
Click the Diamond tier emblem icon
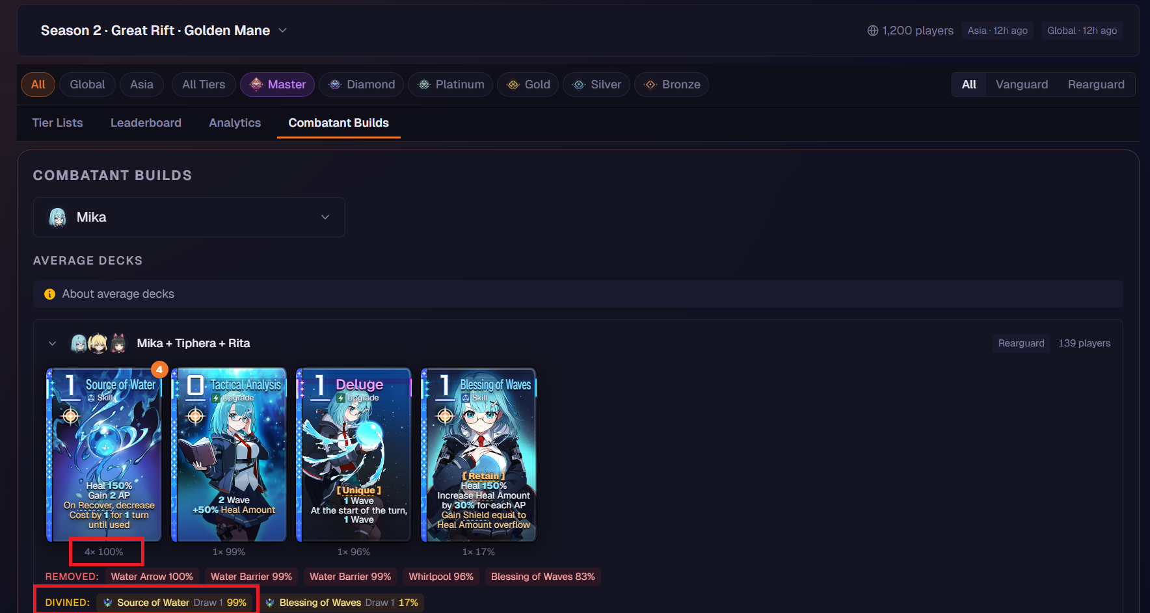coord(335,85)
